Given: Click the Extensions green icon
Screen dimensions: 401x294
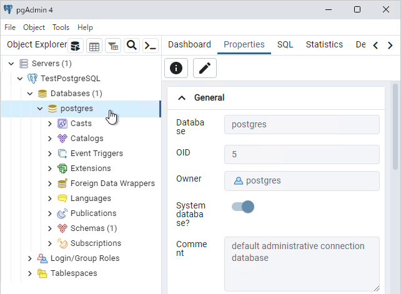Looking at the screenshot, I should click(62, 169).
